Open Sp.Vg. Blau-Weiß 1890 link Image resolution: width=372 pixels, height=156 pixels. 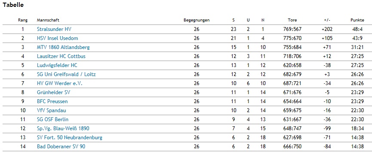(63, 128)
